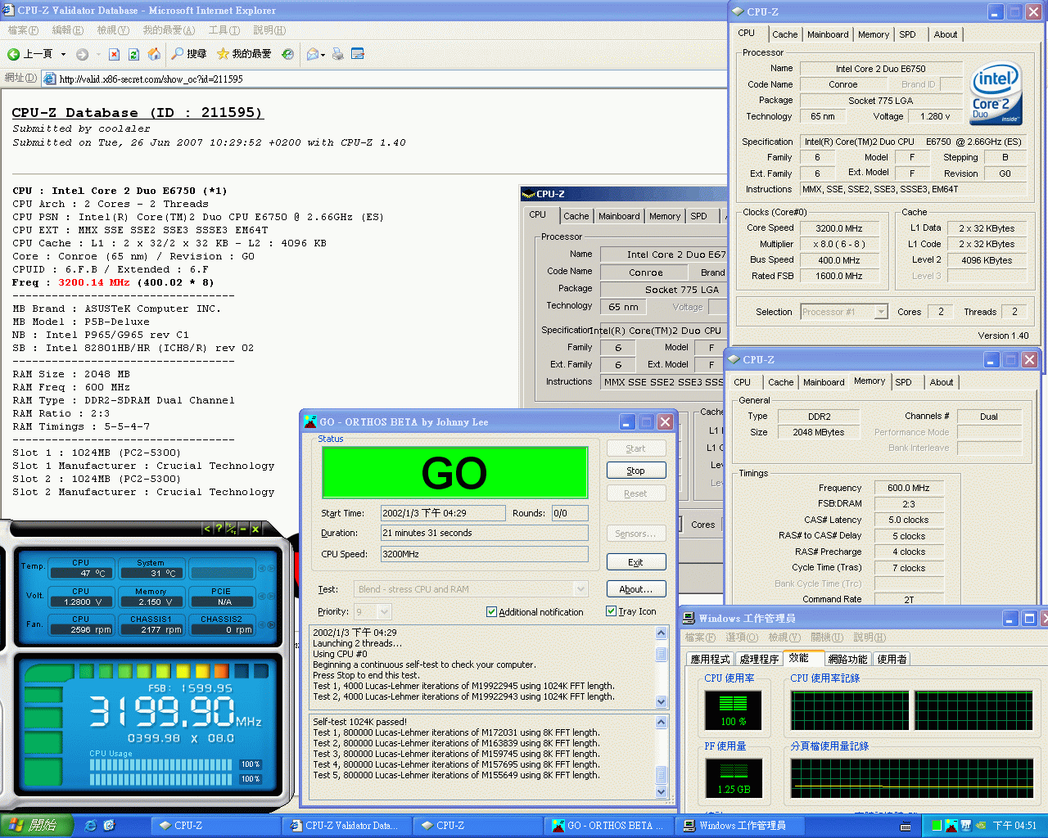This screenshot has height=838, width=1048.
Task: Toggle °C/°F unit icon on hardware monitor
Action: point(231,529)
